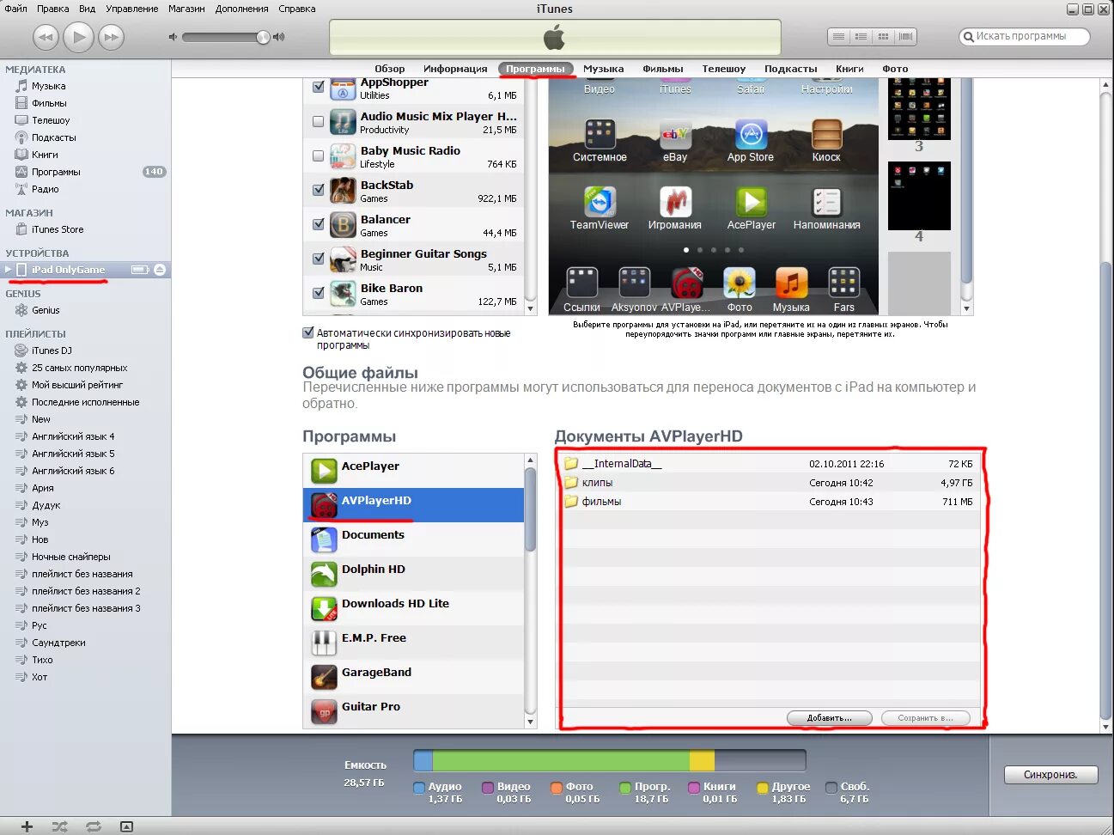This screenshot has height=835, width=1114.
Task: Click the Искать программы search field
Action: (x=1024, y=36)
